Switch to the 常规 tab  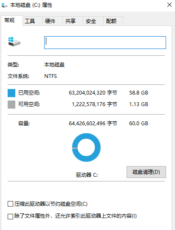12,20
